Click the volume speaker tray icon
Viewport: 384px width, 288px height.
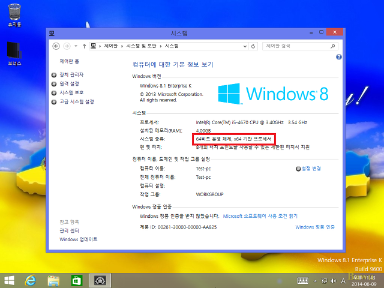pos(333,281)
